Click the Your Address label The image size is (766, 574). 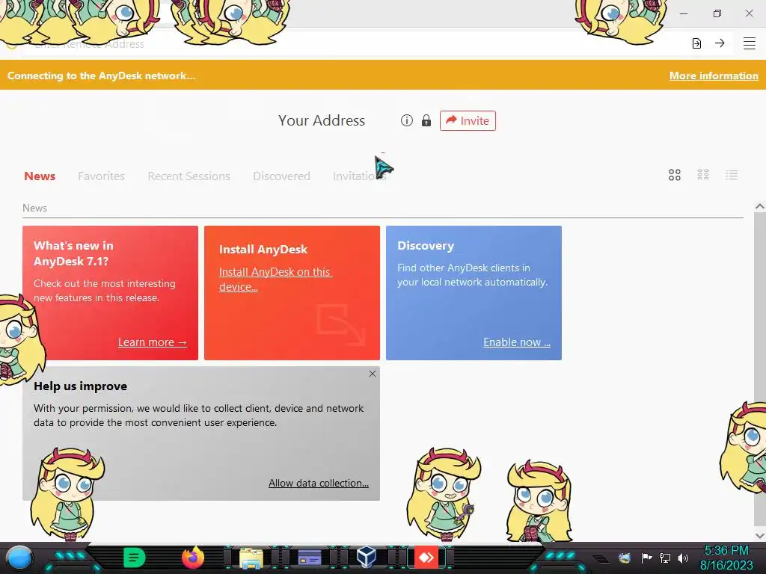click(322, 120)
